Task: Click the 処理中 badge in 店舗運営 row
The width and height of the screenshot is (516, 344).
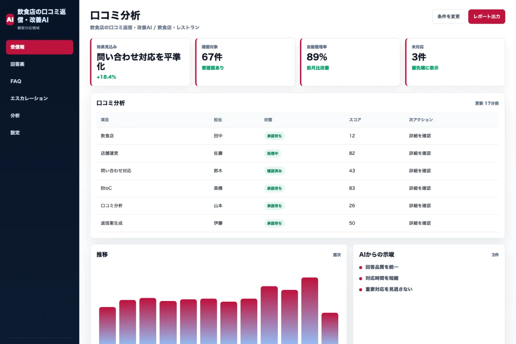Action: click(x=273, y=153)
